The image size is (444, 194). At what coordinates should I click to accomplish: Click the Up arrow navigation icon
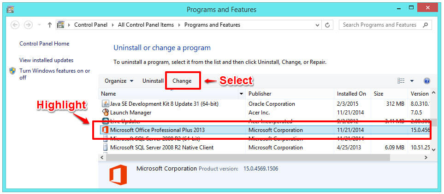pyautogui.click(x=50, y=25)
